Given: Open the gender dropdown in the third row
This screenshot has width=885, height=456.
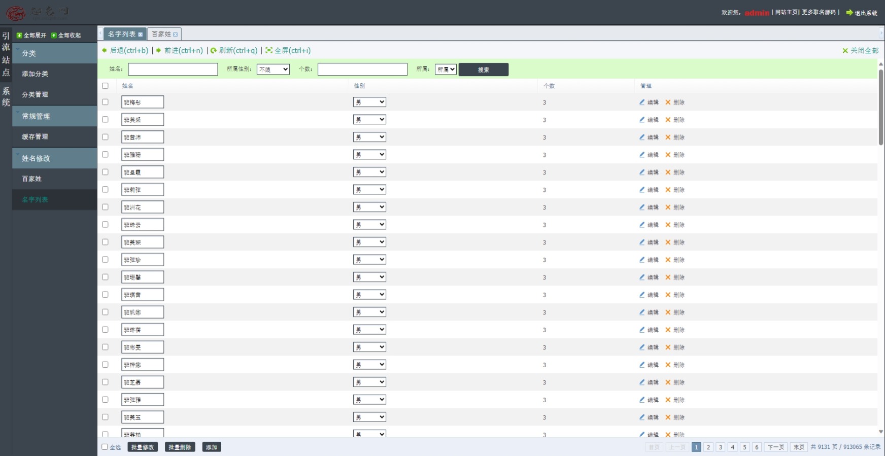Looking at the screenshot, I should [x=369, y=137].
